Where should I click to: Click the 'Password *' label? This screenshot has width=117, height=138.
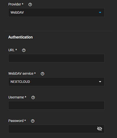point(17,121)
